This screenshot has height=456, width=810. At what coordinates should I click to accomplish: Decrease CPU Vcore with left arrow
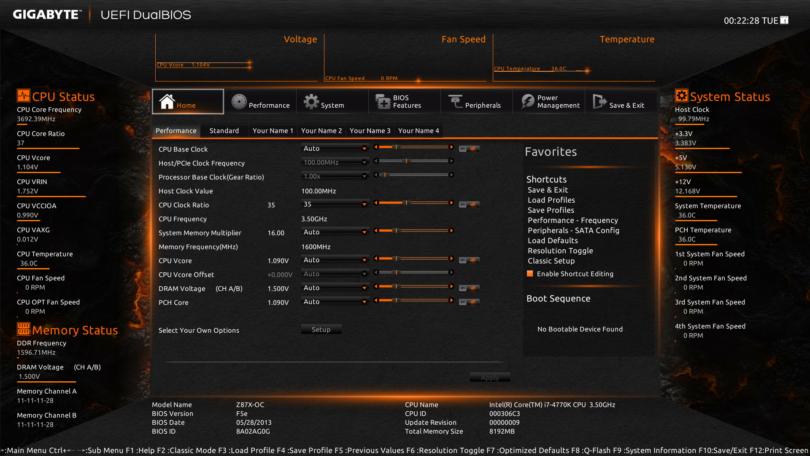(375, 258)
